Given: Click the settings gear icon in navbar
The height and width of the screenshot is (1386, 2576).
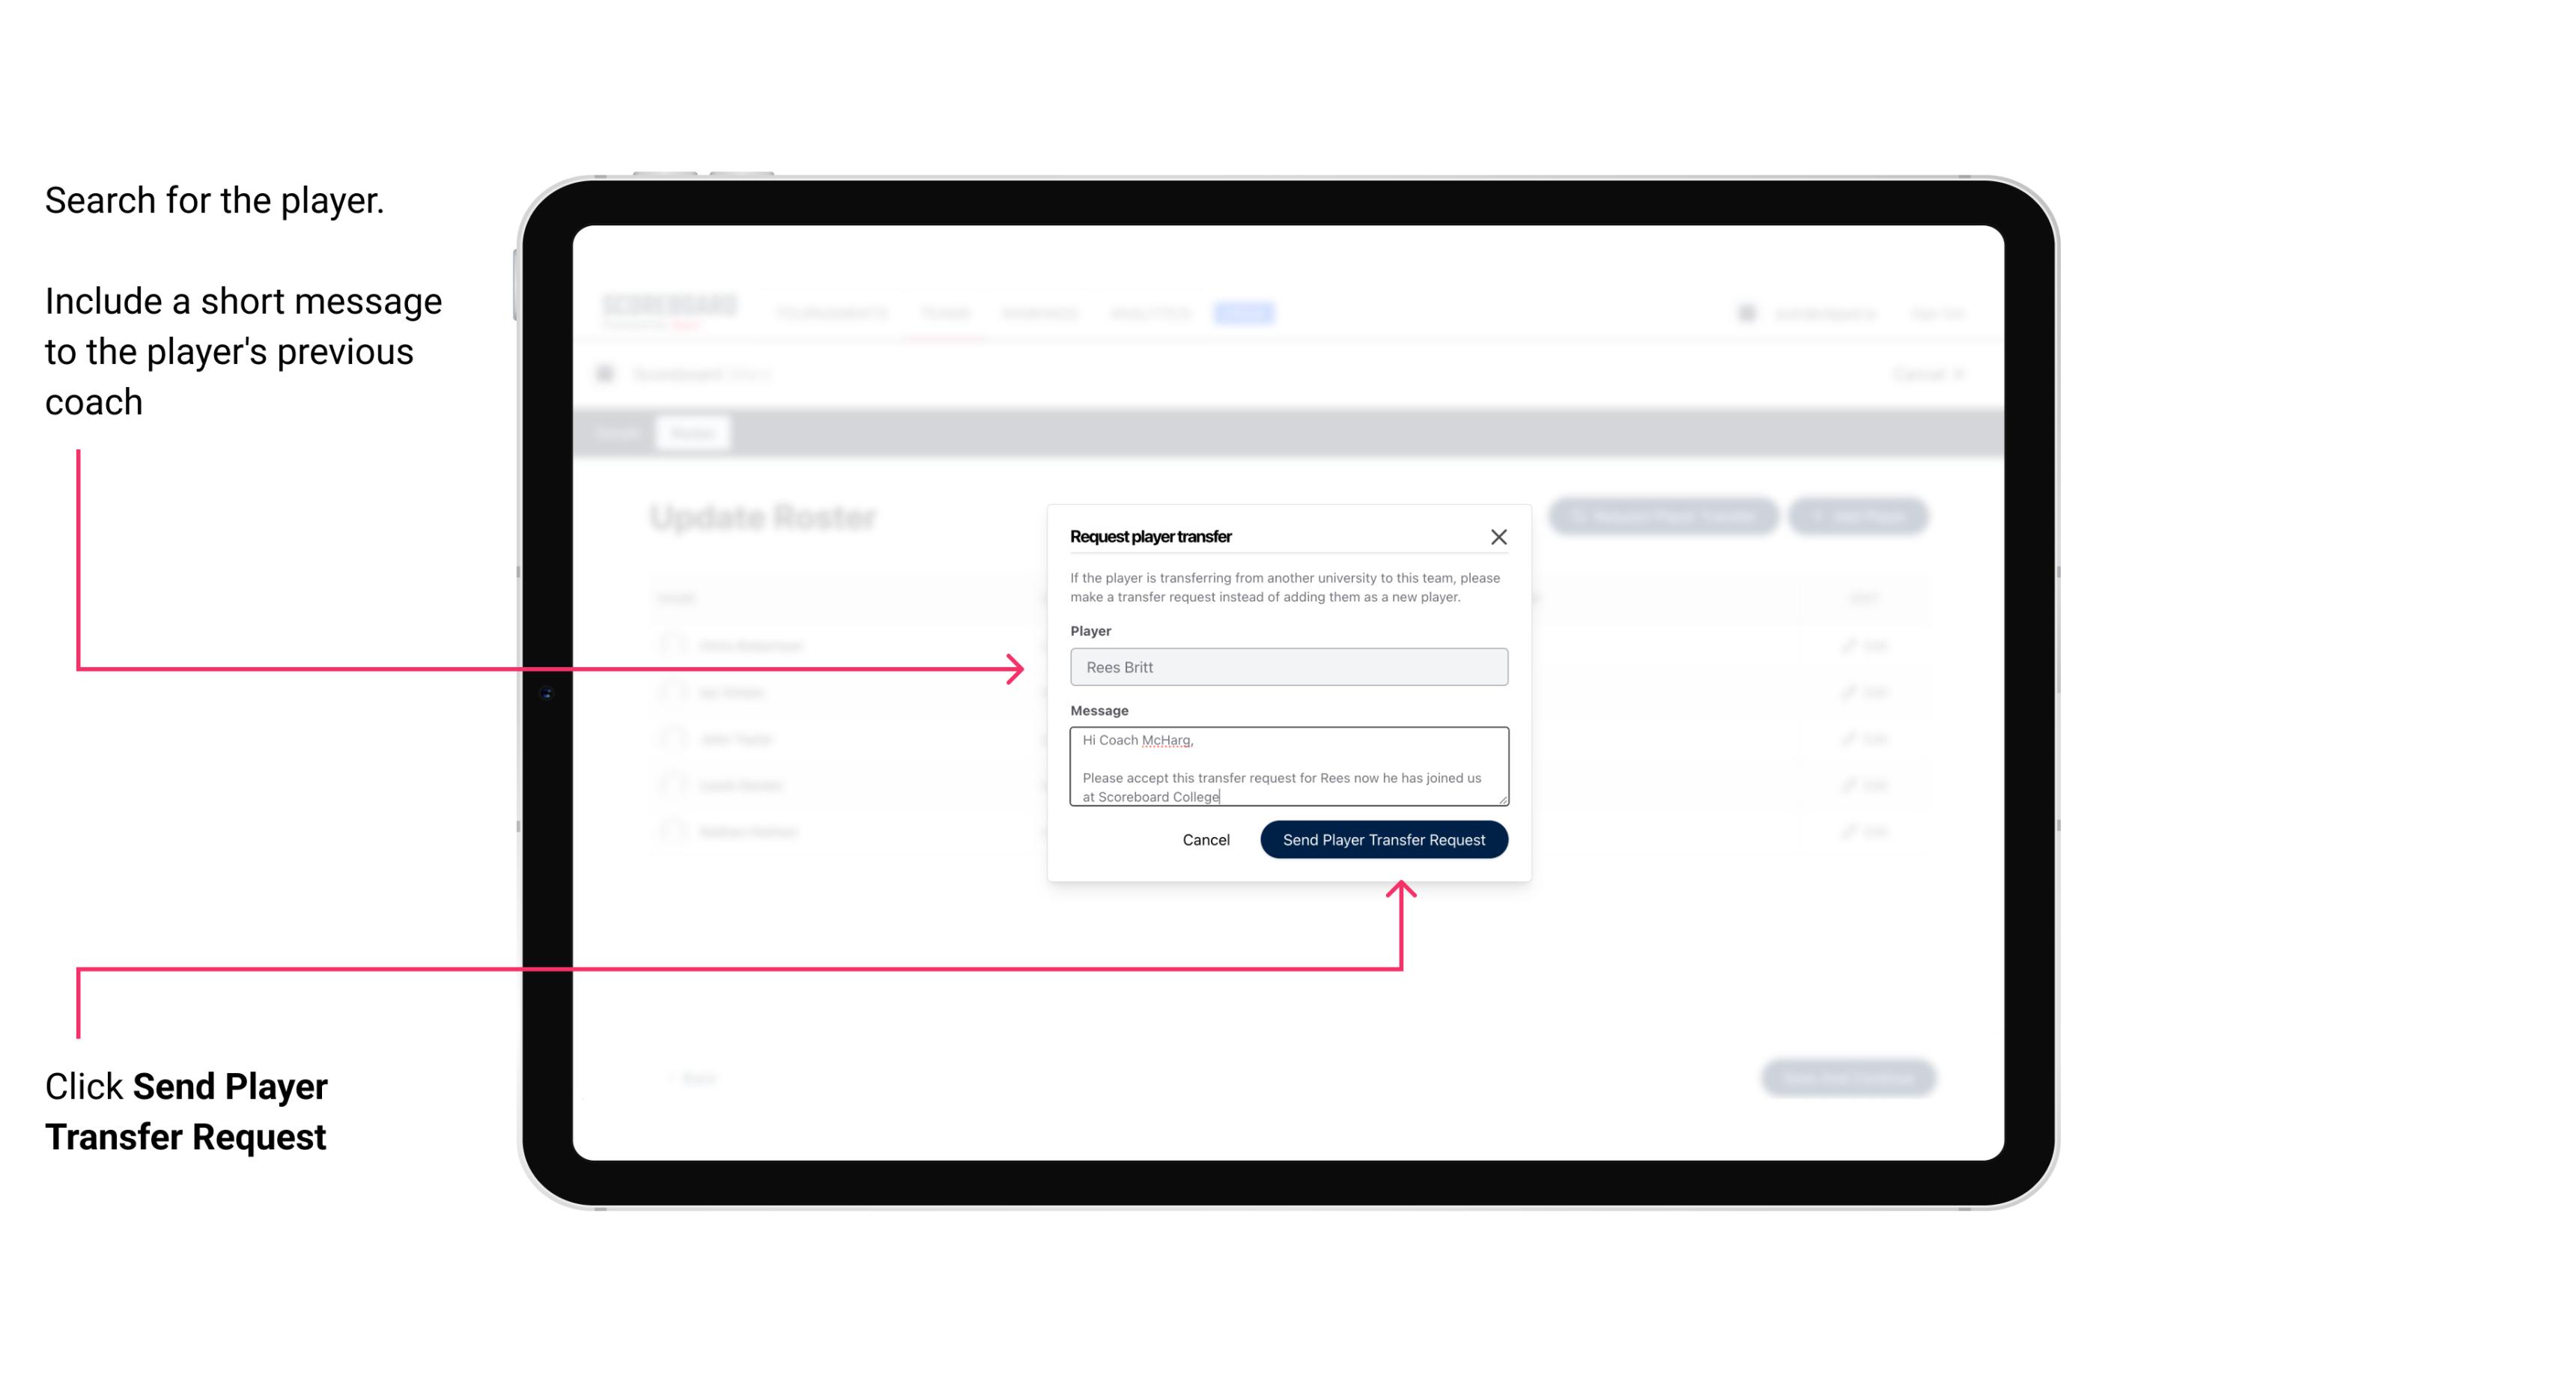Looking at the screenshot, I should coord(1743,312).
